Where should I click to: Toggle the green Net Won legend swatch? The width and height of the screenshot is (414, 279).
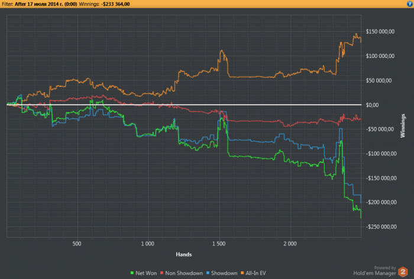[x=132, y=273]
